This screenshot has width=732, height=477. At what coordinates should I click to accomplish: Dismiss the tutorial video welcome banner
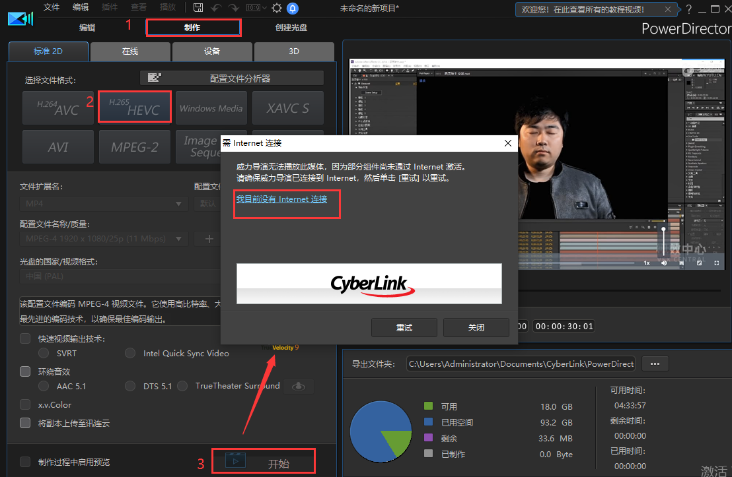[668, 9]
